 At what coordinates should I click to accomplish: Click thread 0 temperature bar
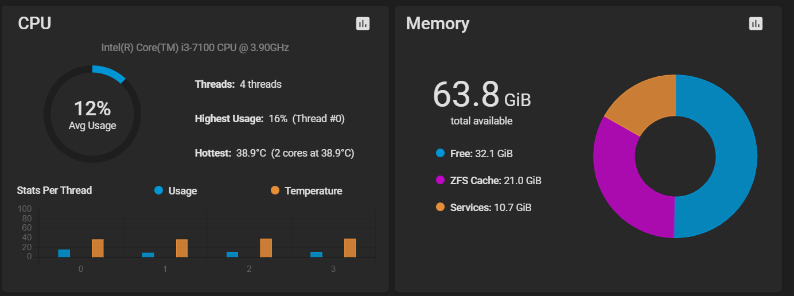(x=98, y=248)
